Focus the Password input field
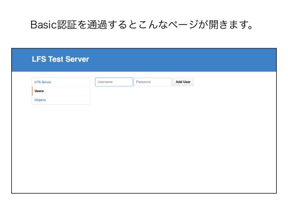 tap(153, 82)
